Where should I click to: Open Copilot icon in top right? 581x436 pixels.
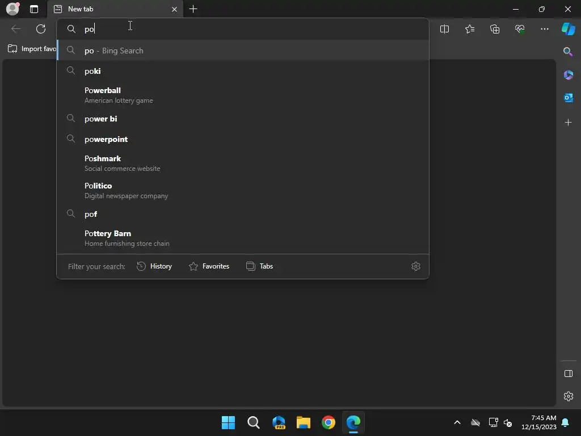point(569,29)
